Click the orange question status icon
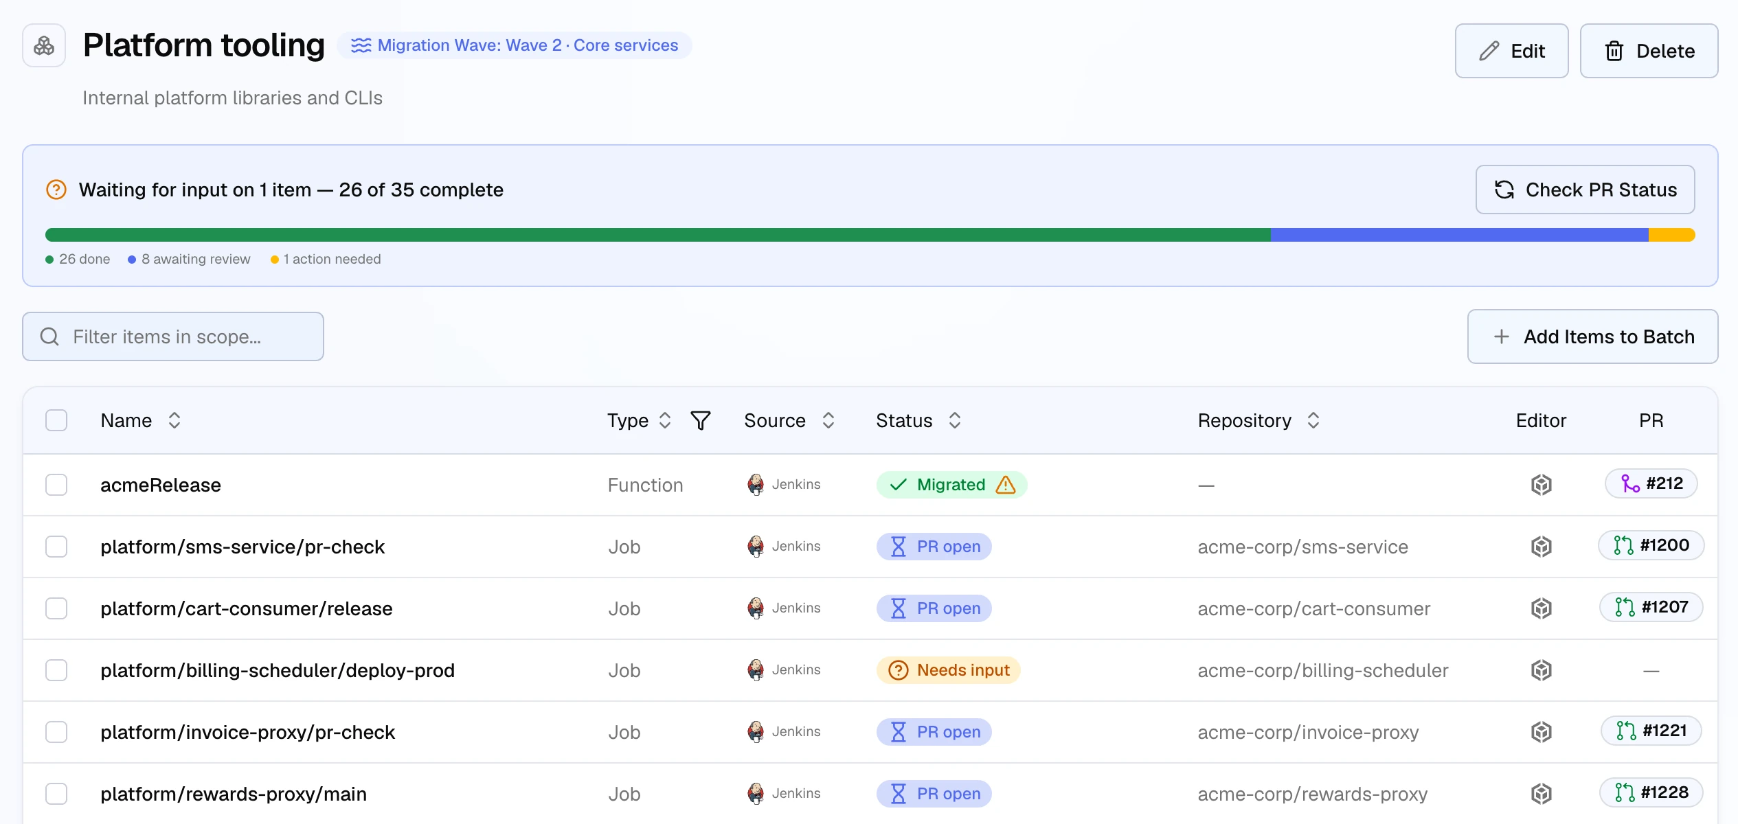This screenshot has width=1738, height=824. point(56,190)
